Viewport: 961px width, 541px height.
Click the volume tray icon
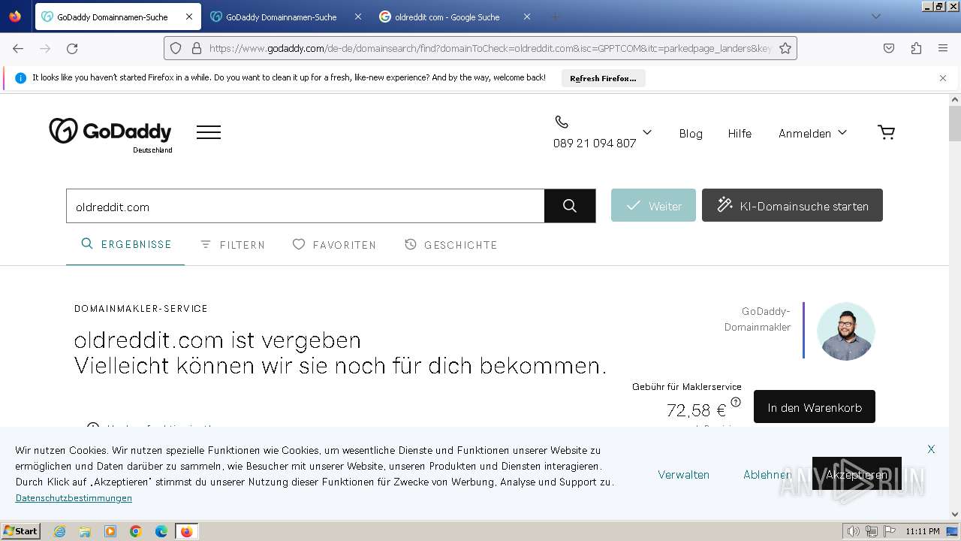pyautogui.click(x=854, y=531)
